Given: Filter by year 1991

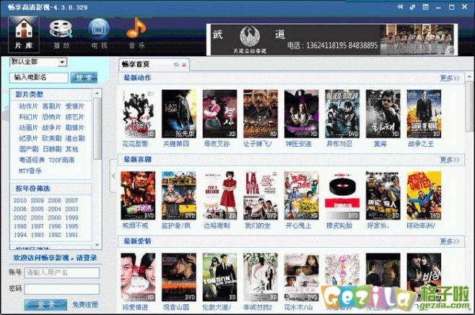Looking at the screenshot, I should 71,235.
